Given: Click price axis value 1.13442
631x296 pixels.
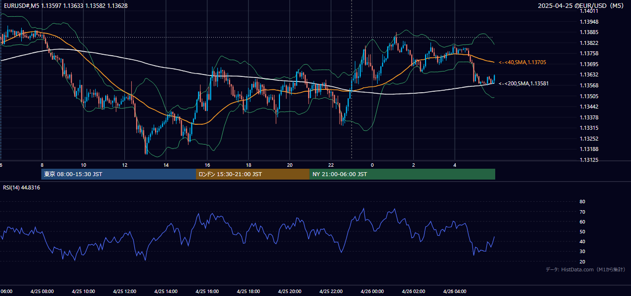Looking at the screenshot, I should [590, 107].
